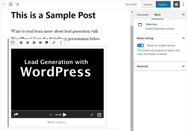
Task: Click the Publish button
Action: tap(163, 4)
